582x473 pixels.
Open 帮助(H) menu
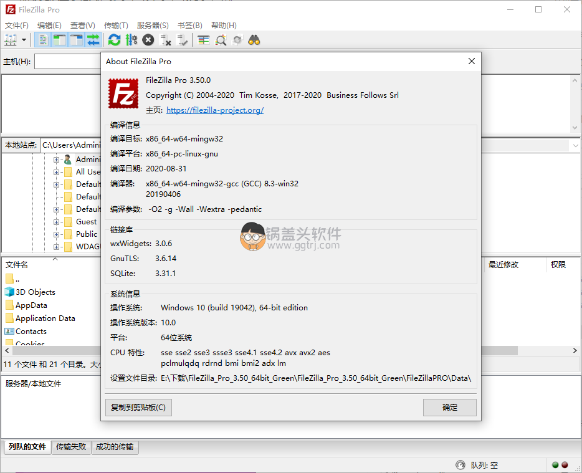coord(224,26)
